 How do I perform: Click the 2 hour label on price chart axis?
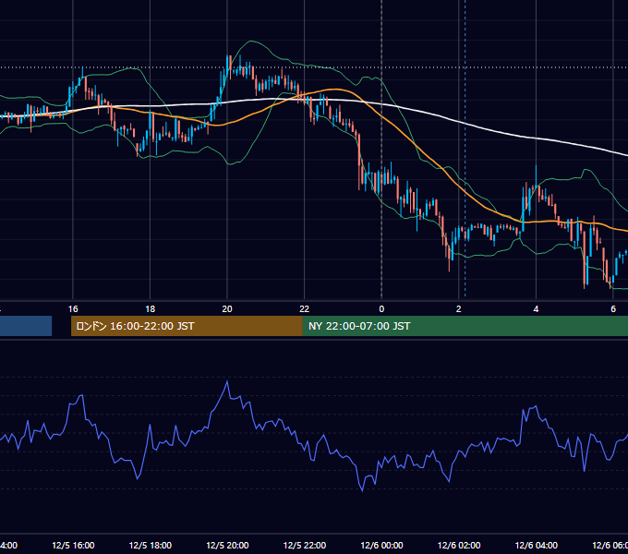(x=459, y=309)
